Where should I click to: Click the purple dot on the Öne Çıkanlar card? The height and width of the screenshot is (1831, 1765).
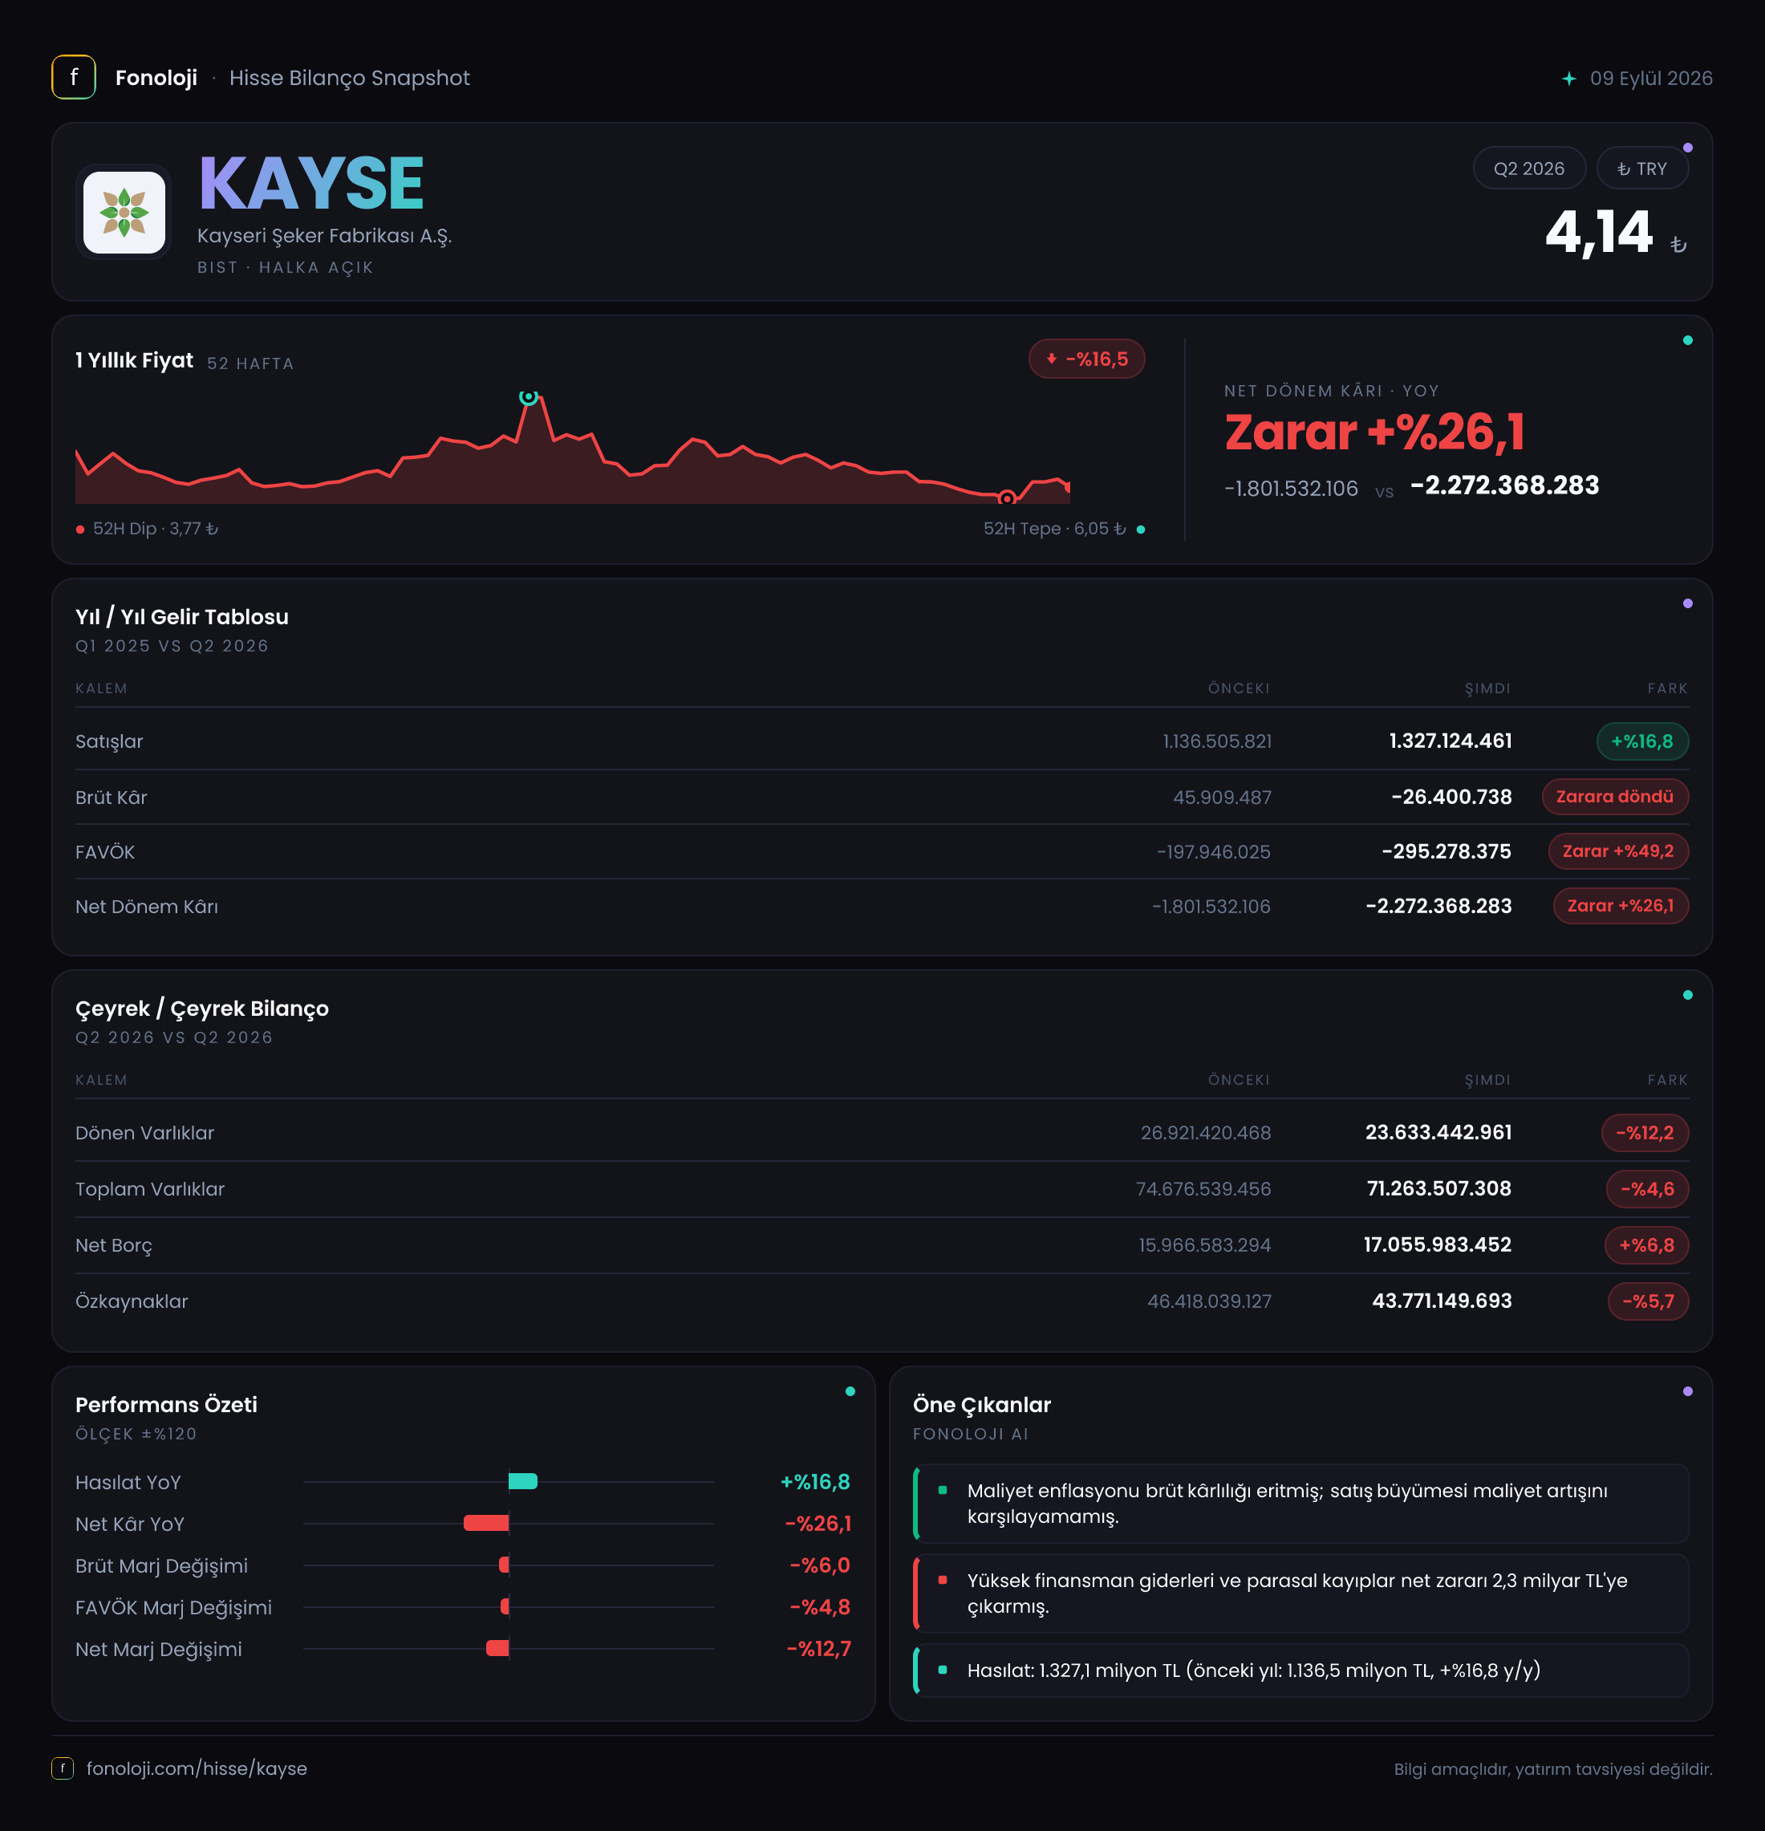[1687, 1392]
